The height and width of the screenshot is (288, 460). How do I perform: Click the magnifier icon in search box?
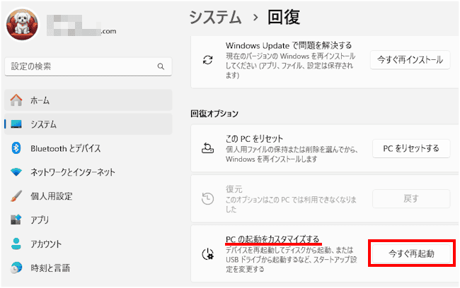tap(161, 66)
